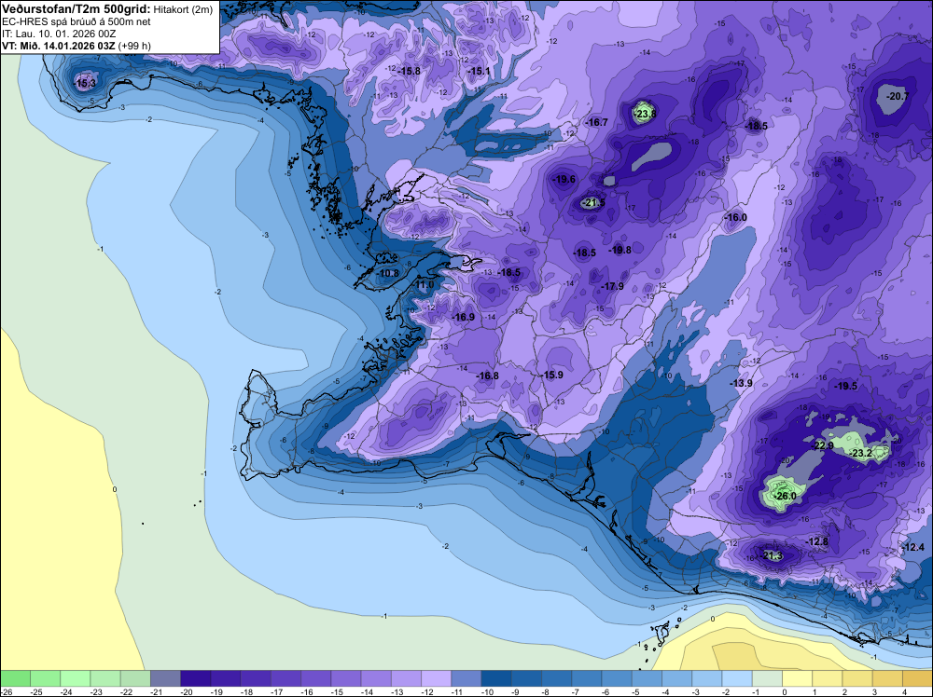Click the legend swatch between -11 and -10
The width and height of the screenshot is (933, 697).
point(466,678)
